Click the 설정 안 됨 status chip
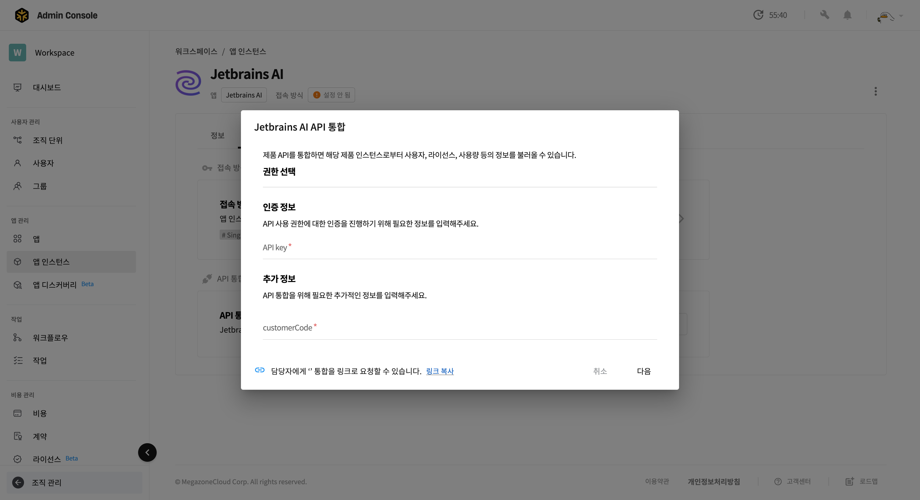Viewport: 920px width, 500px height. pos(331,95)
